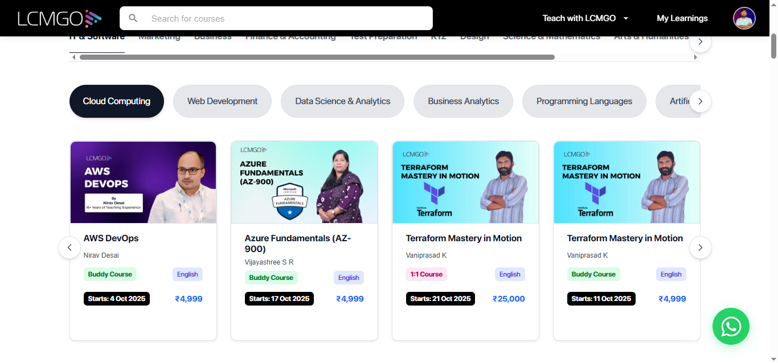The width and height of the screenshot is (778, 363).
Task: Click horizontal scrollbar right arrow
Action: pyautogui.click(x=695, y=57)
